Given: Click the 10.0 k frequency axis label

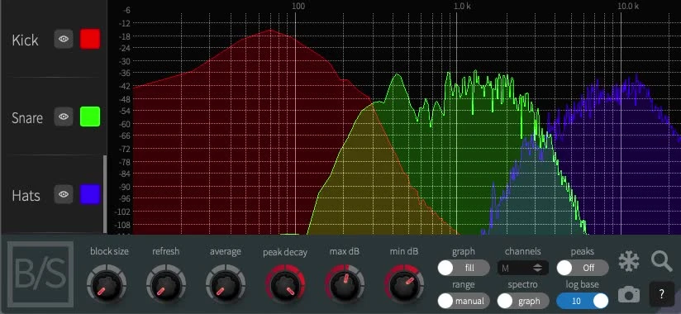Looking at the screenshot, I should coord(627,6).
